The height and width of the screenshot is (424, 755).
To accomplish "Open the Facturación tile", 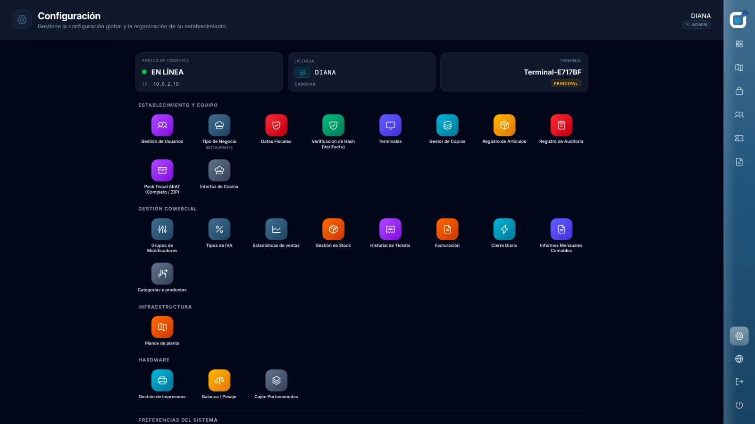I will pos(447,229).
